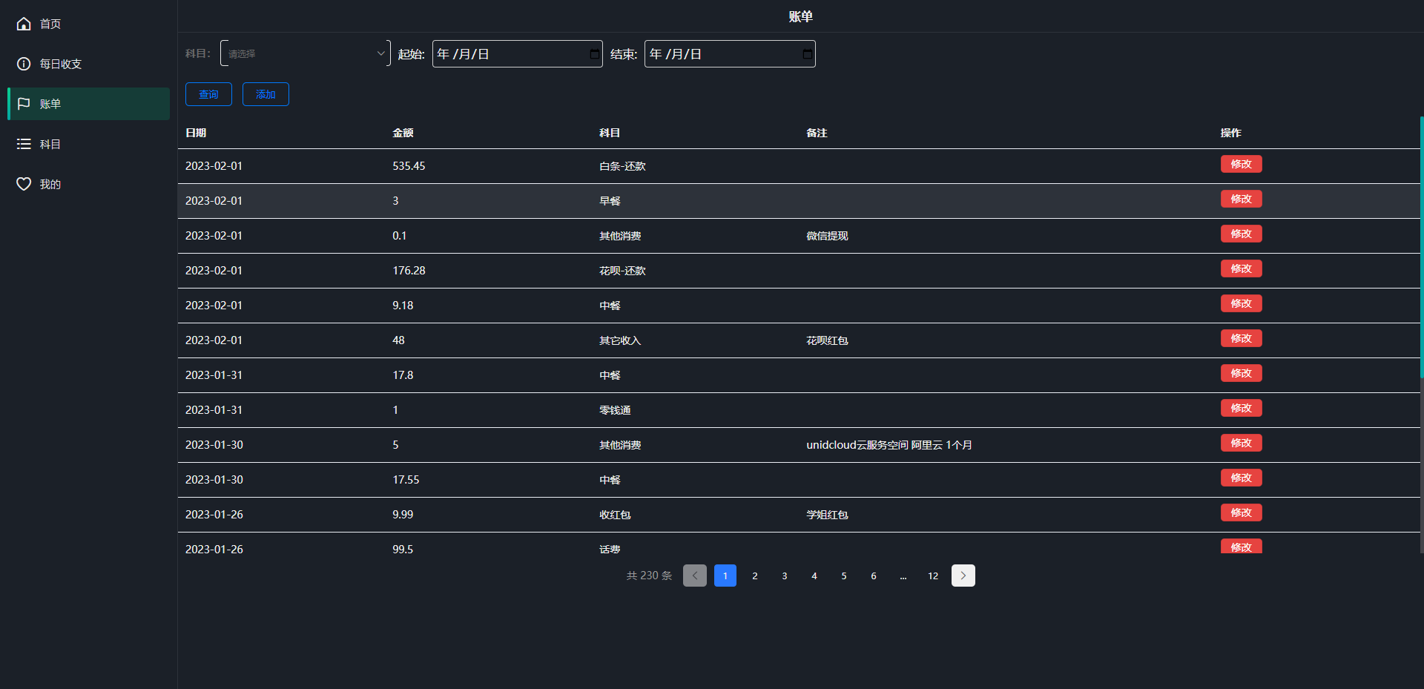Viewport: 1424px width, 689px height.
Task: Click the dropdown chevron of 科目 selector
Action: click(x=380, y=53)
